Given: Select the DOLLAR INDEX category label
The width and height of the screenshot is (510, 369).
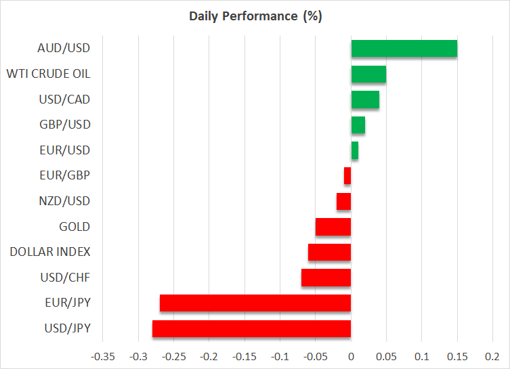Looking at the screenshot, I should pyautogui.click(x=50, y=252).
